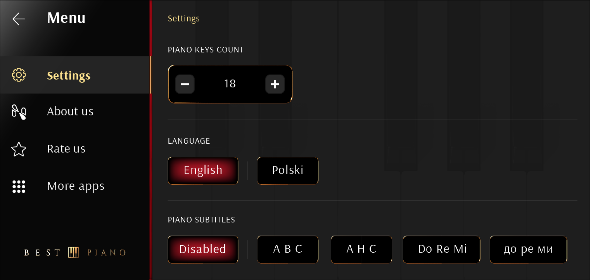Click the Best Piano logo
The image size is (590, 280).
click(75, 252)
